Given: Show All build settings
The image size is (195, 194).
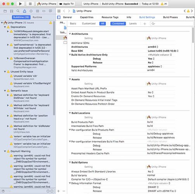Looking at the screenshot, I should tap(103, 24).
